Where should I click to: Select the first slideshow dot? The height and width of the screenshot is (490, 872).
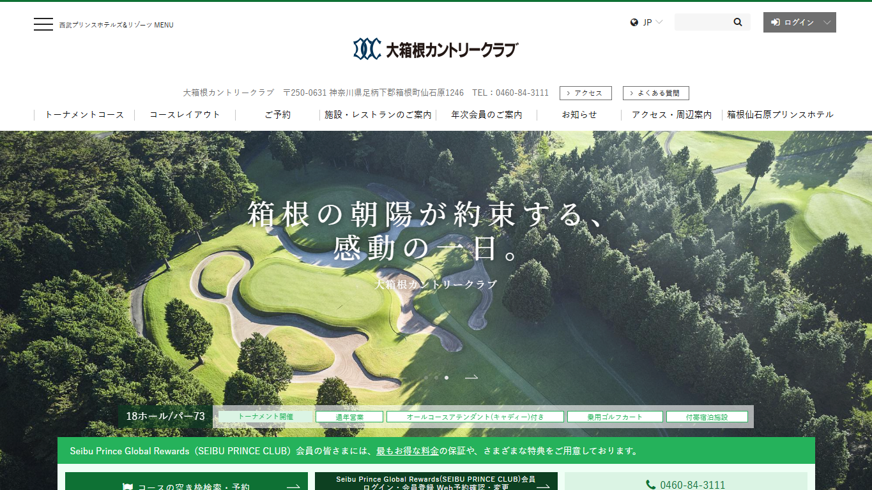point(426,378)
